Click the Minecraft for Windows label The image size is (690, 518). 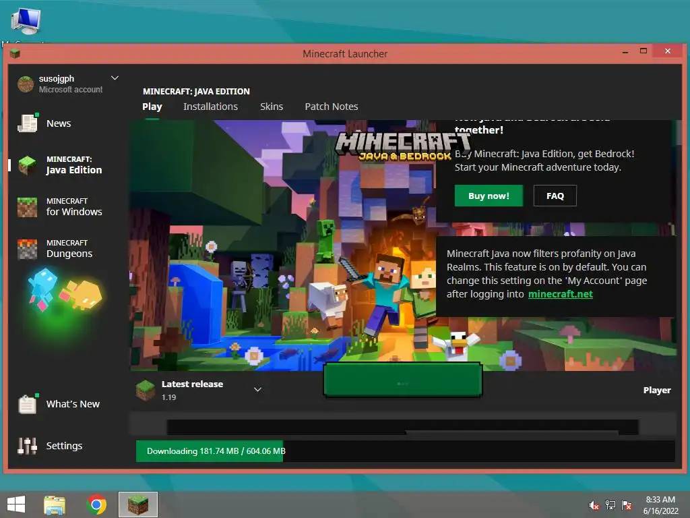point(74,207)
